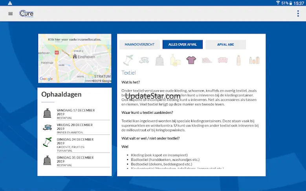This screenshot has width=306, height=191.
Task: Tap the Cure logo in the header
Action: coord(26,14)
